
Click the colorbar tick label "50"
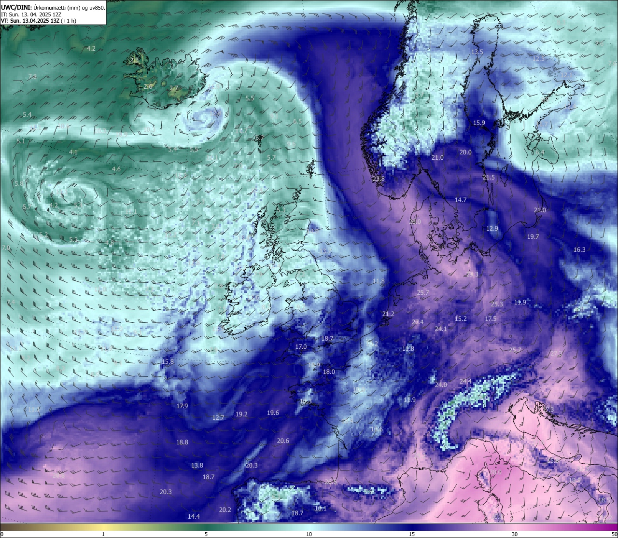tap(614, 534)
